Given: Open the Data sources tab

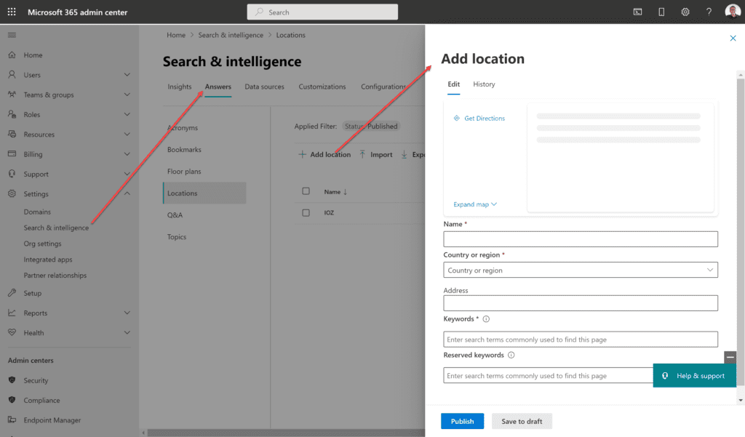Looking at the screenshot, I should pyautogui.click(x=264, y=87).
